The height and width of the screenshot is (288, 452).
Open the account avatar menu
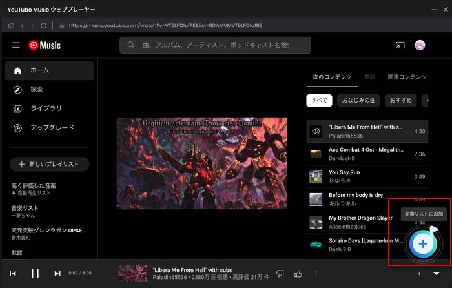tap(420, 45)
